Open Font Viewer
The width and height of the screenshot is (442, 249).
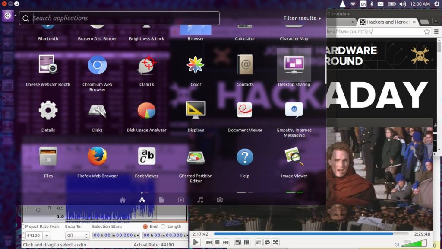pyautogui.click(x=147, y=156)
